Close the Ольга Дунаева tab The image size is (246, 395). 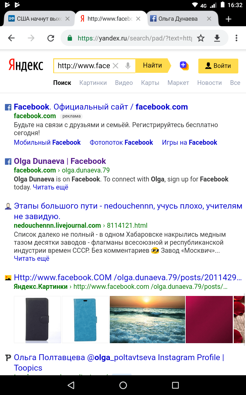pyautogui.click(x=209, y=19)
